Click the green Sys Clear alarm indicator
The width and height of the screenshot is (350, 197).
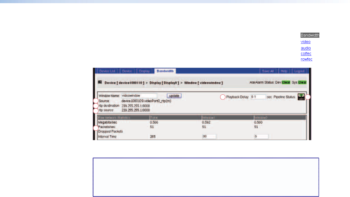coord(302,83)
